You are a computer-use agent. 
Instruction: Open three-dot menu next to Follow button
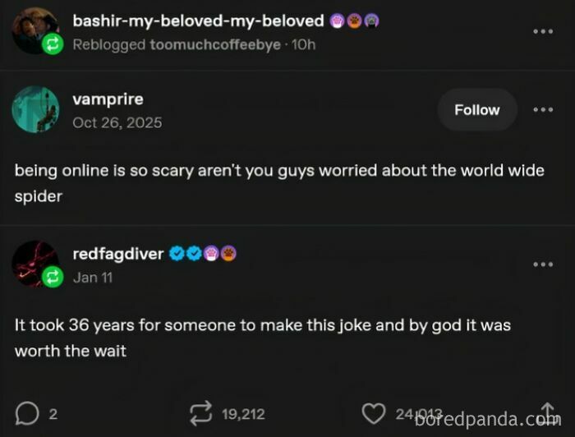coord(543,109)
